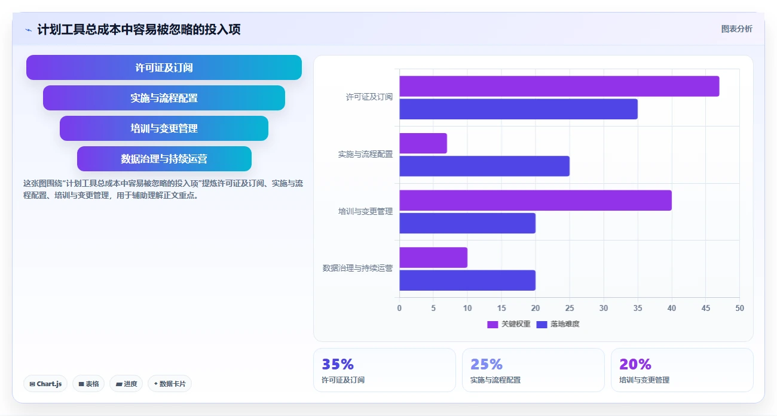Click the Chart.js tag chip
Viewport: 777px width, 416px height.
coord(46,384)
